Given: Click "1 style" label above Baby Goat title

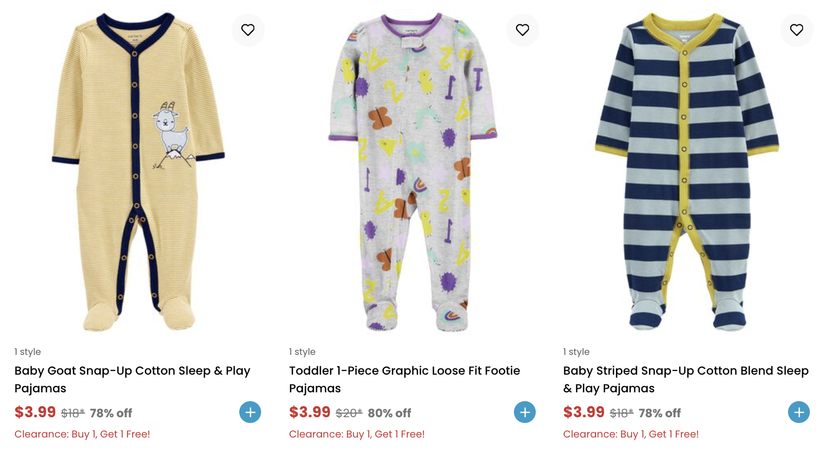Looking at the screenshot, I should 28,352.
